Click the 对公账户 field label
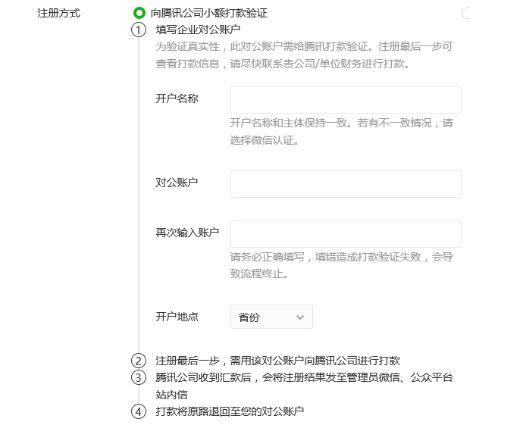The image size is (523, 425). coord(177,183)
